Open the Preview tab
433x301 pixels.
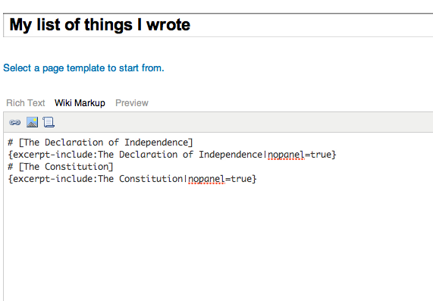click(x=132, y=103)
